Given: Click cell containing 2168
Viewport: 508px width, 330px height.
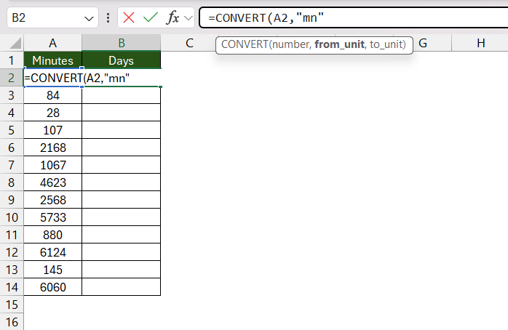Looking at the screenshot, I should 53,148.
